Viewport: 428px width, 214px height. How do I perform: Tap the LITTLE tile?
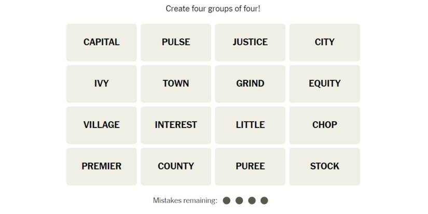(250, 125)
